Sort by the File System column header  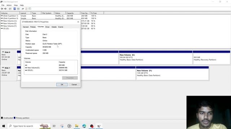point(48,13)
